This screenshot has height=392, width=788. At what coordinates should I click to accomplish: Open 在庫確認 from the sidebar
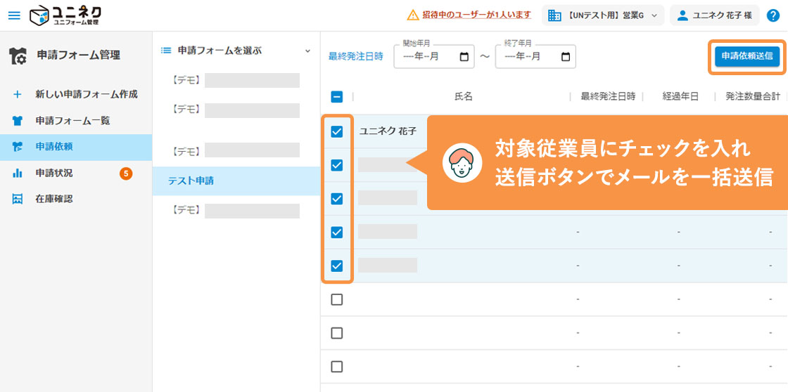[53, 199]
